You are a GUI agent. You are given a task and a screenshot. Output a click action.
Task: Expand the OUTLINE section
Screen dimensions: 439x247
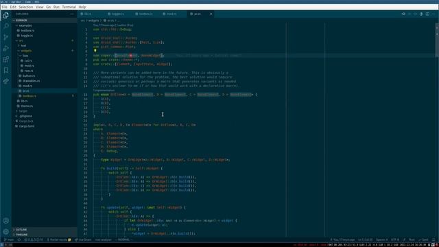[x=45, y=229]
